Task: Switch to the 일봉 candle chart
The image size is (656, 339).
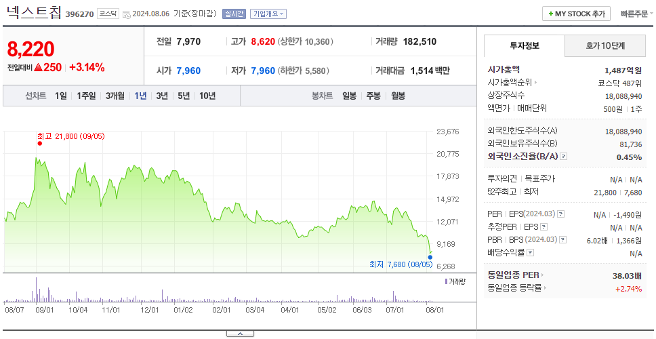Action: tap(349, 96)
